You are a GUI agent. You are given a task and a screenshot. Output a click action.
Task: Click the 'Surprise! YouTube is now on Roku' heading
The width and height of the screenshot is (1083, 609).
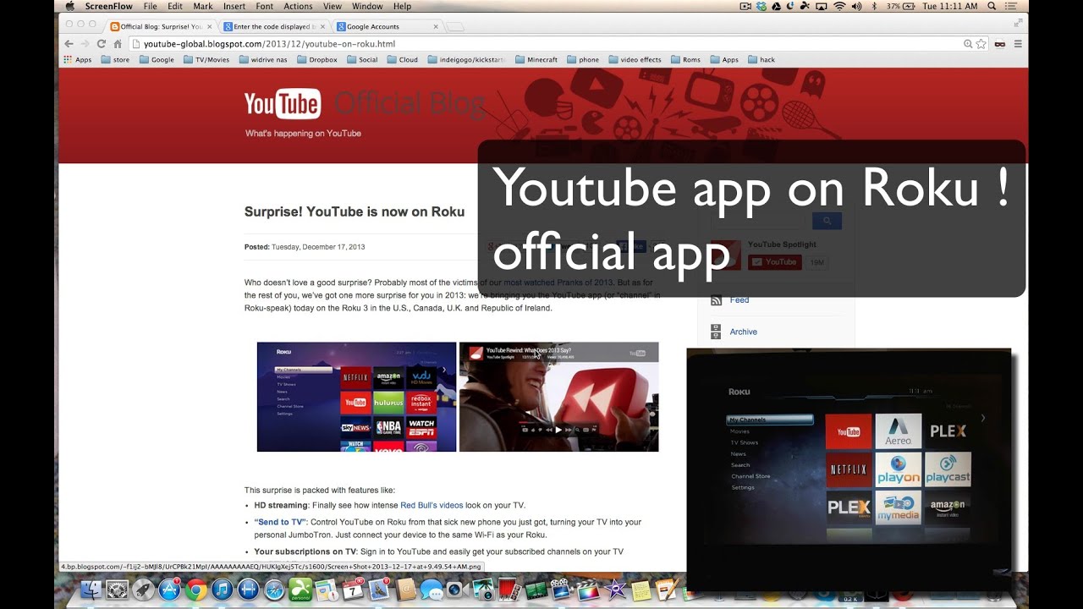tap(355, 211)
